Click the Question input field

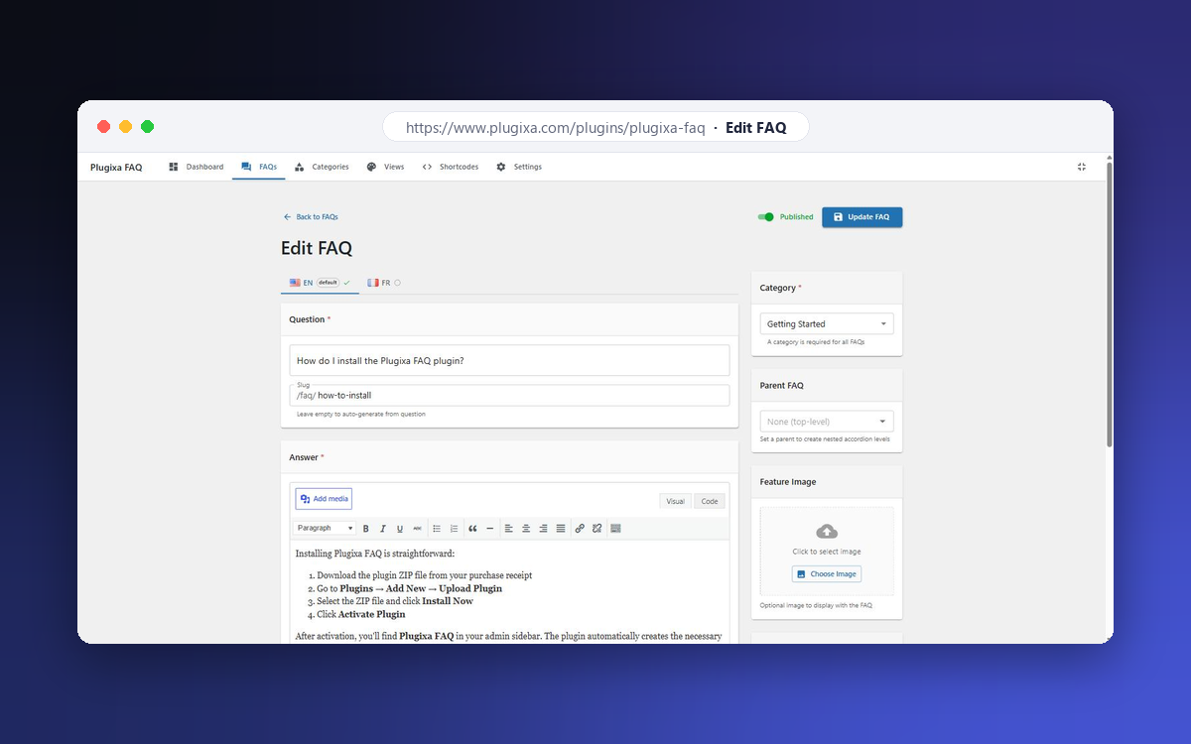(509, 360)
